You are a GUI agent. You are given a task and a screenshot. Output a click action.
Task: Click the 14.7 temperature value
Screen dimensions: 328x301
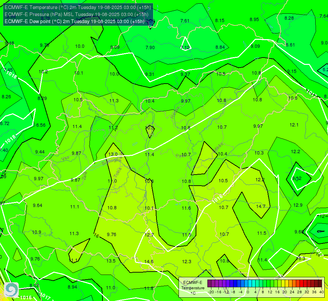tap(261, 207)
